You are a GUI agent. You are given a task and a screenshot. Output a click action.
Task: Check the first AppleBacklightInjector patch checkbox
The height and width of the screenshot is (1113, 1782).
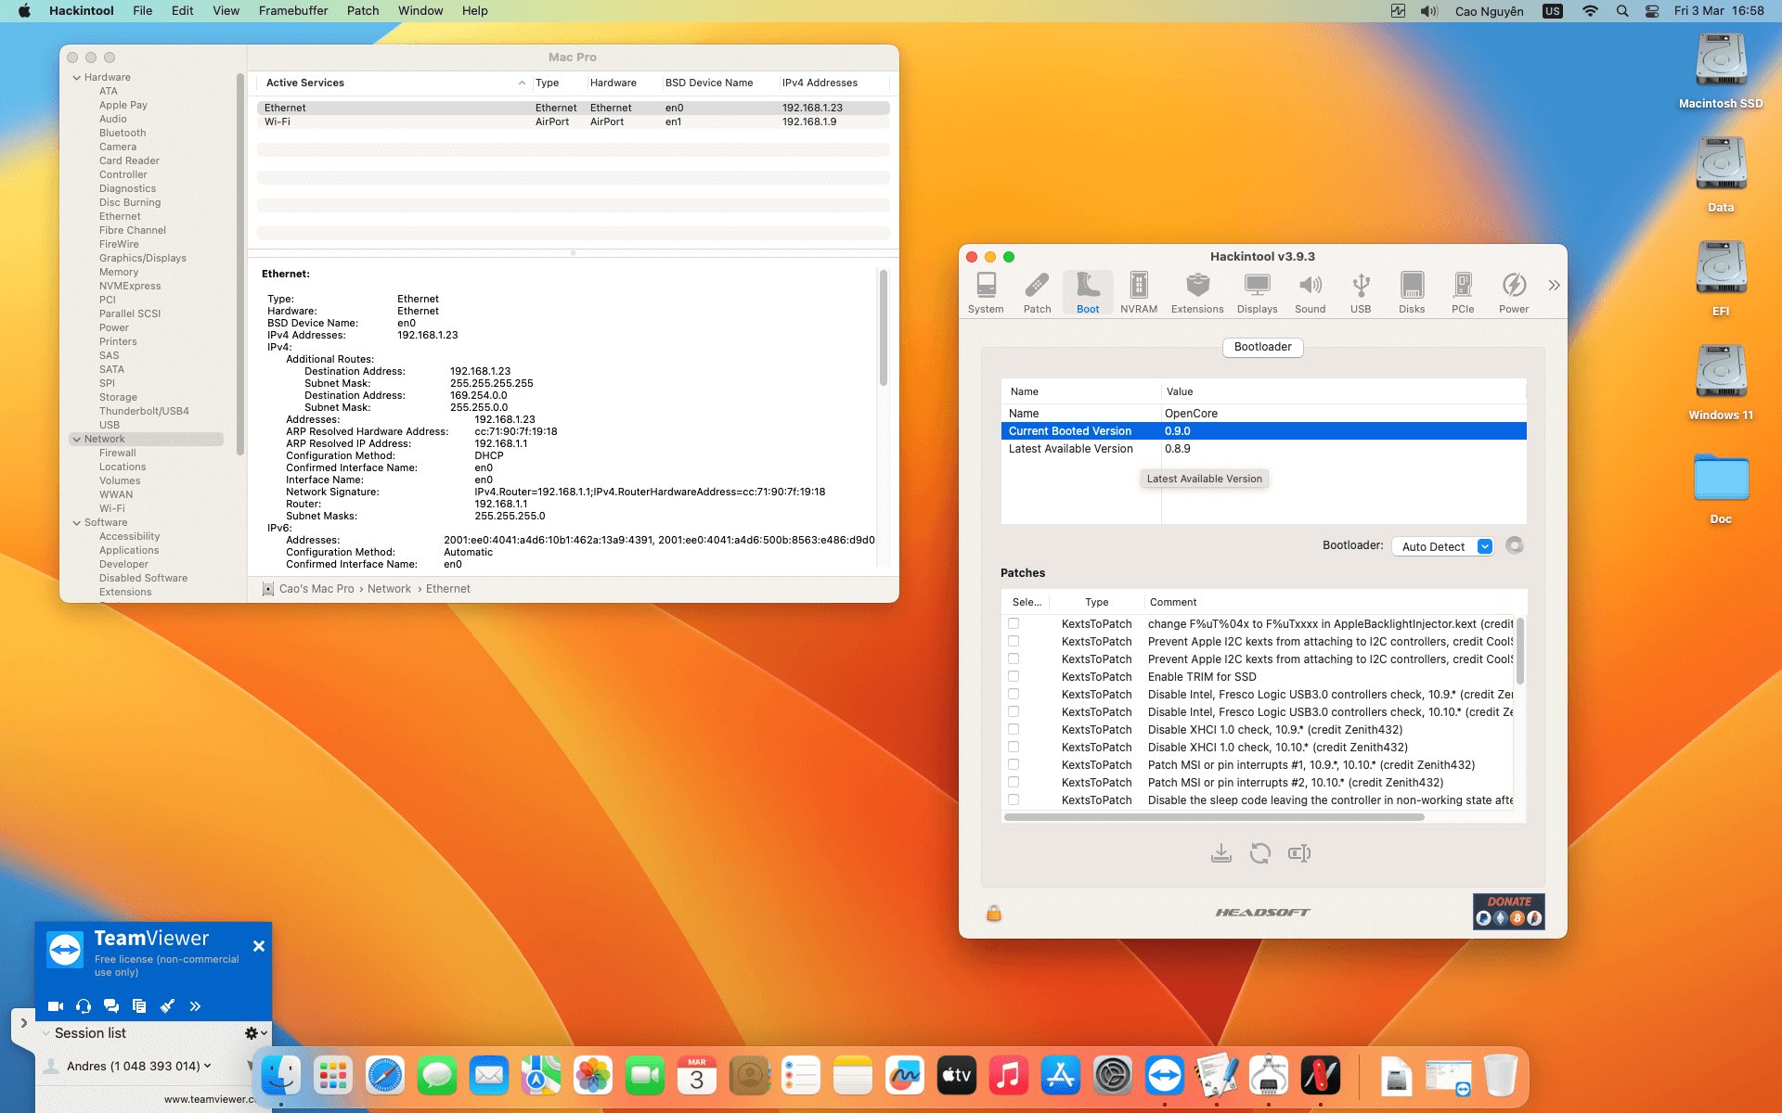click(1014, 624)
